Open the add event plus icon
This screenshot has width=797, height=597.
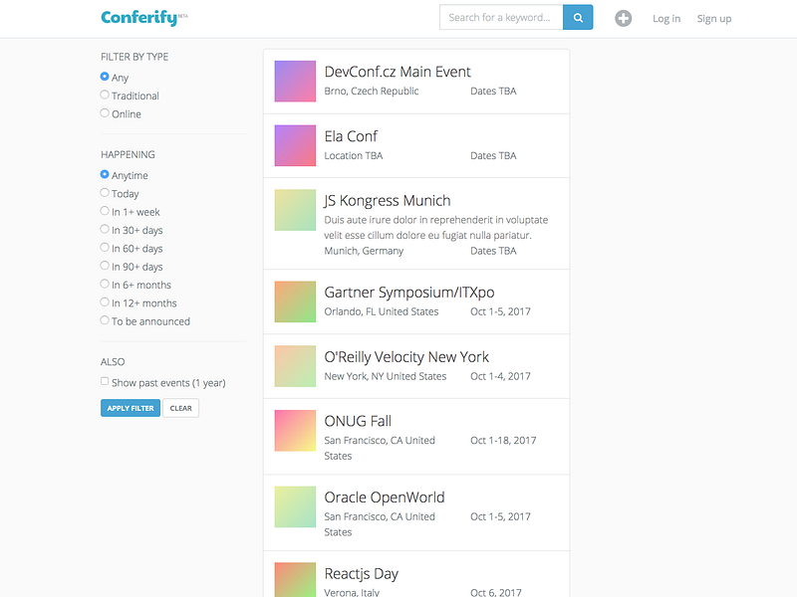623,17
